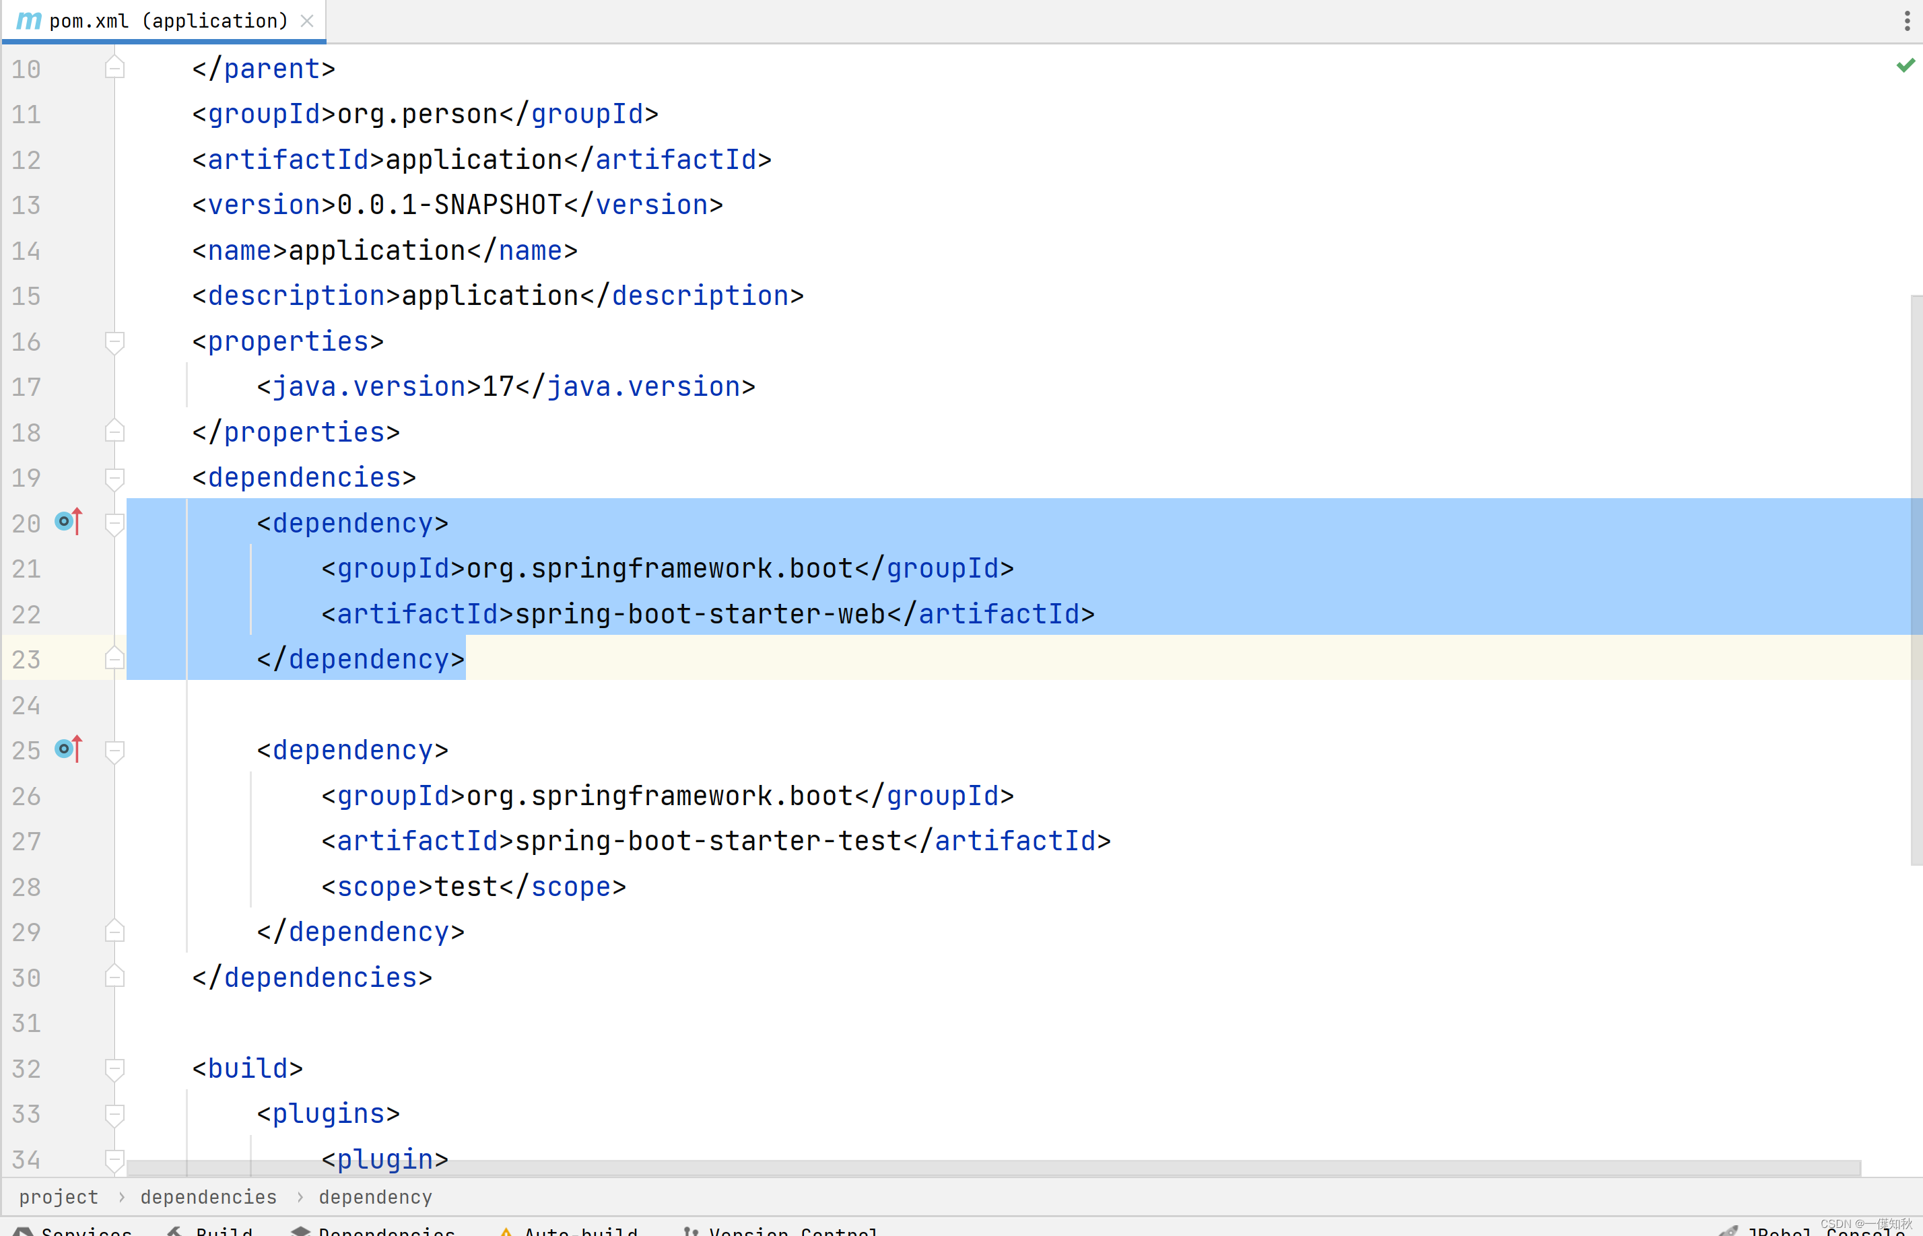
Task: Click the dependencies breadcrumb
Action: [x=209, y=1197]
